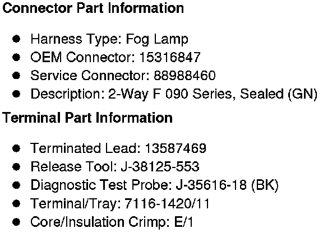The height and width of the screenshot is (233, 323).
Task: Click Terminal/Tray value 7116-1420/11
Action: click(x=167, y=203)
